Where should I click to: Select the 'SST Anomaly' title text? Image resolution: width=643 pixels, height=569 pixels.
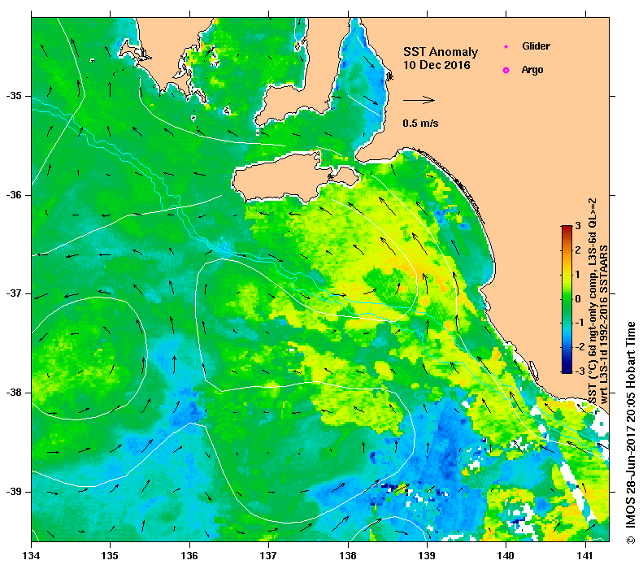[x=441, y=52]
